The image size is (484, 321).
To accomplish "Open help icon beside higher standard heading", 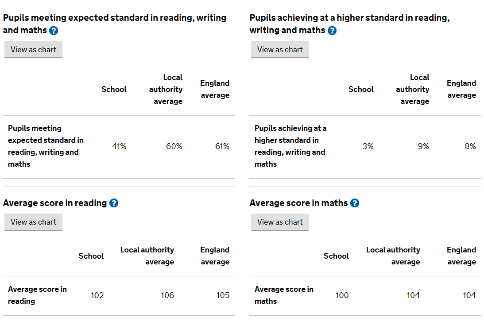I will [332, 31].
